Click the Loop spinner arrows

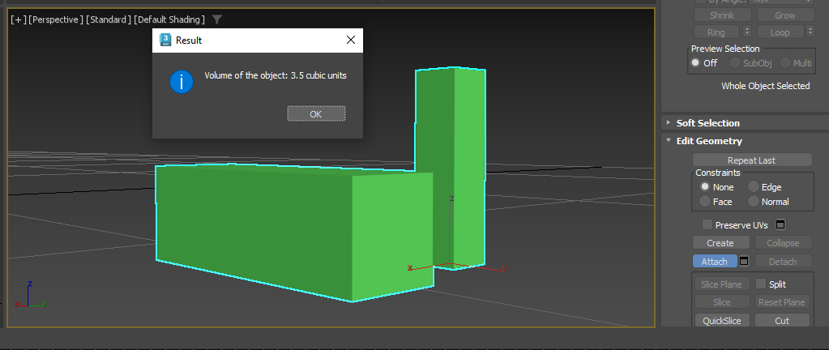[810, 32]
